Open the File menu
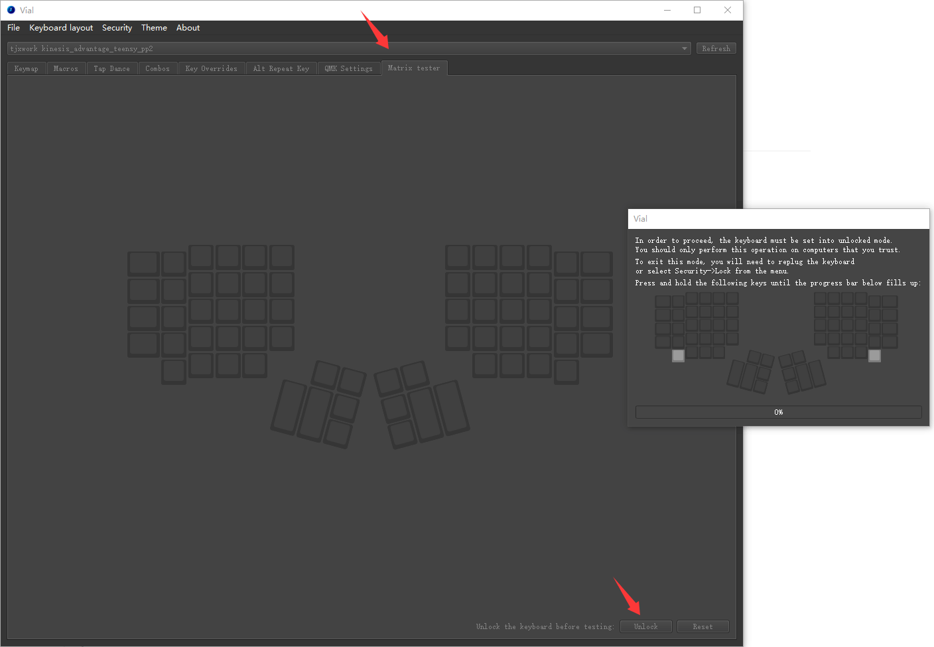934x647 pixels. pyautogui.click(x=13, y=28)
